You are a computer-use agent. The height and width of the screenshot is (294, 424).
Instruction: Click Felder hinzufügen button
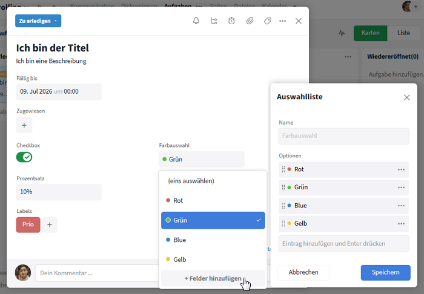click(x=213, y=278)
